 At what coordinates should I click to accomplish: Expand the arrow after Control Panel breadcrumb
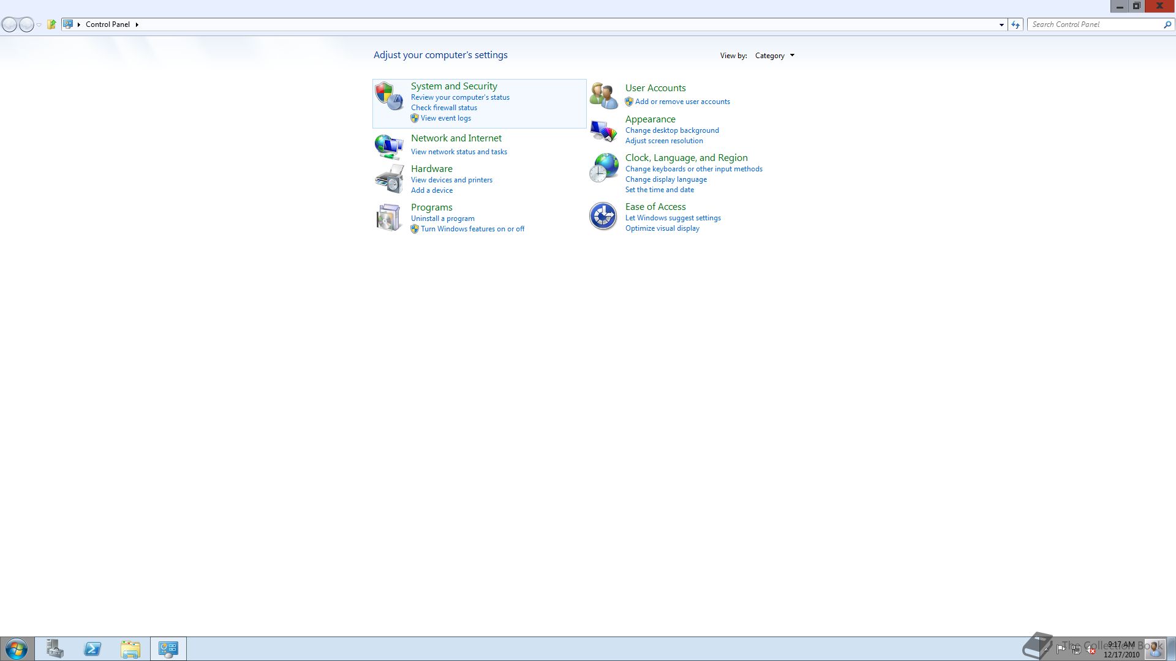(137, 24)
